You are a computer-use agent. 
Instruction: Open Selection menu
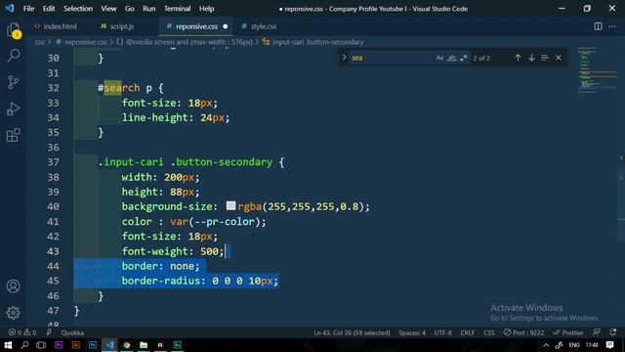coord(78,9)
